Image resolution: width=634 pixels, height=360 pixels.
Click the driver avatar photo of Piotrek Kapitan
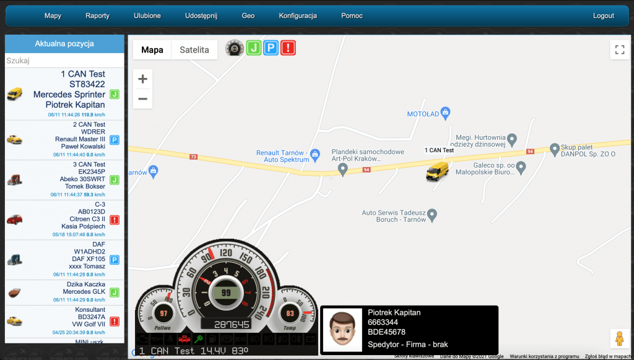click(342, 330)
